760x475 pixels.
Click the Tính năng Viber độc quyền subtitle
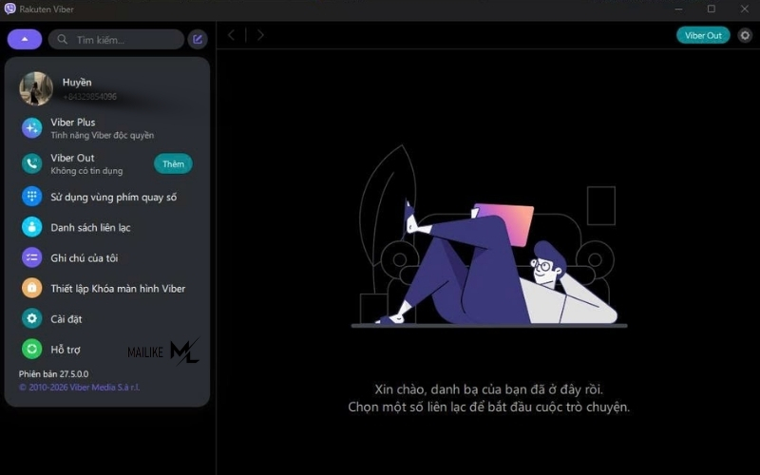pyautogui.click(x=103, y=135)
